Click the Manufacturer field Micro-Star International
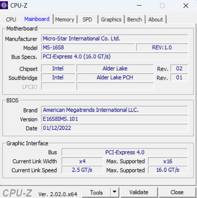 click(x=115, y=39)
